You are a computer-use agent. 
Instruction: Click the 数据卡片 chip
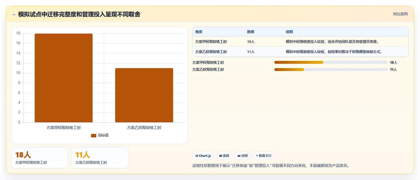tap(264, 156)
